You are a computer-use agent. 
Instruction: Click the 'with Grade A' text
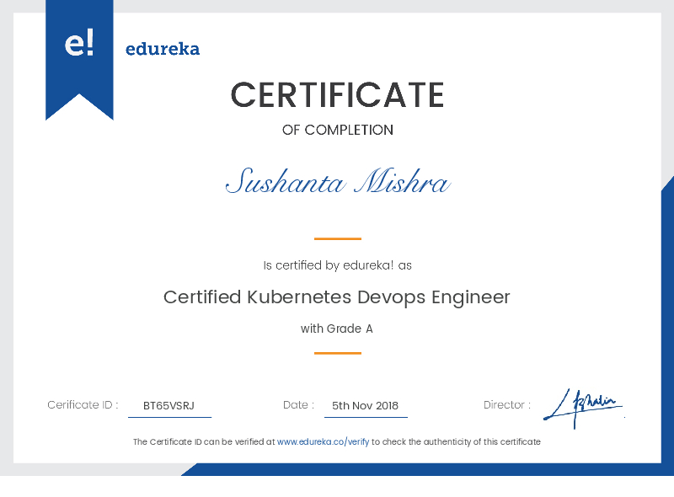point(336,329)
